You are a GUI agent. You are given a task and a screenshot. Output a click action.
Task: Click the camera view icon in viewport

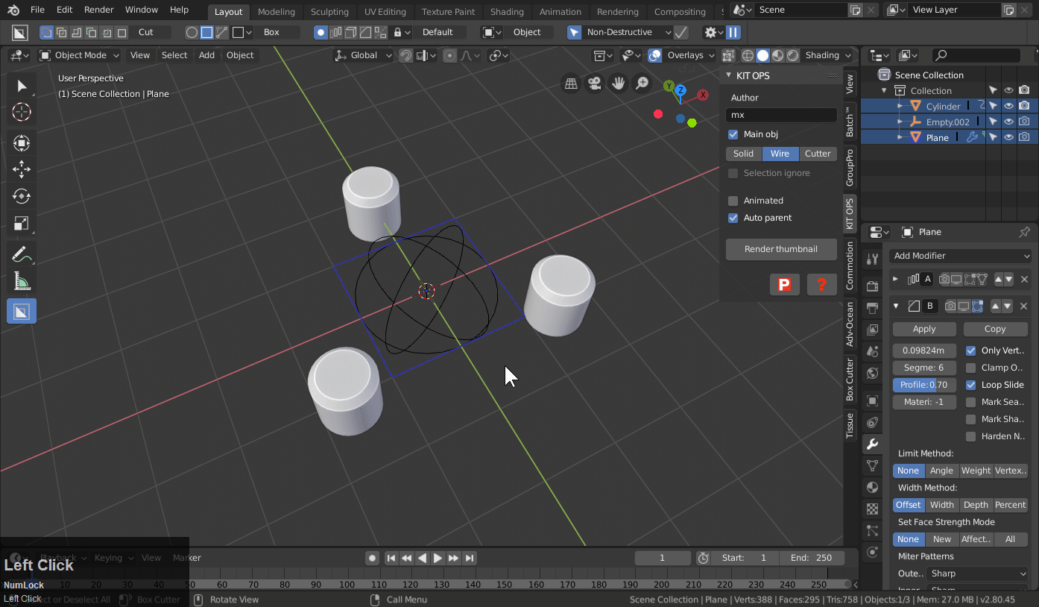pyautogui.click(x=594, y=84)
